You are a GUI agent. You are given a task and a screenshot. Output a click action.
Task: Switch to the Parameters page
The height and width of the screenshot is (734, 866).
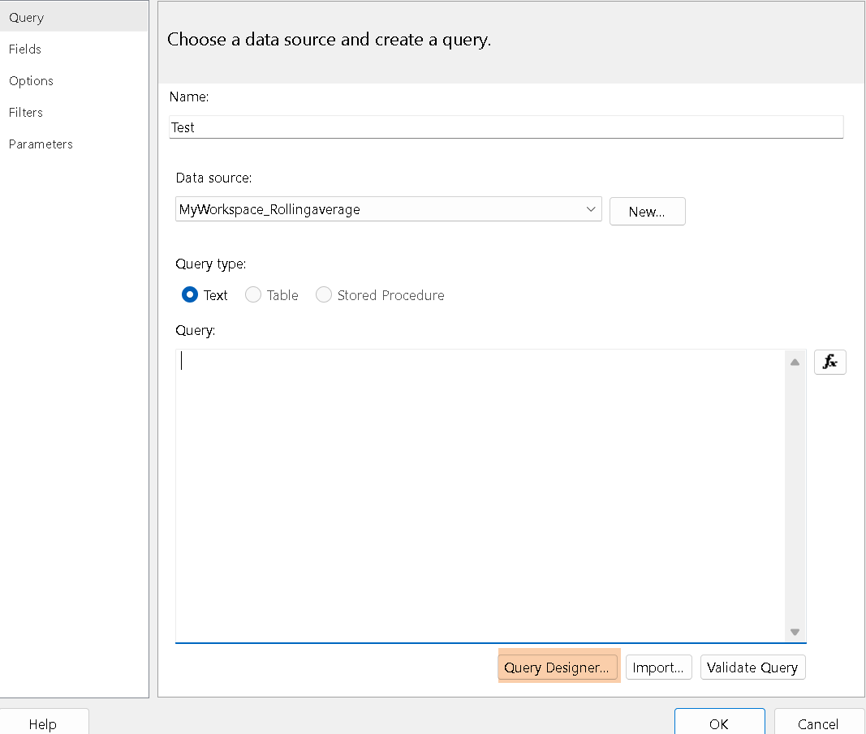pyautogui.click(x=41, y=144)
